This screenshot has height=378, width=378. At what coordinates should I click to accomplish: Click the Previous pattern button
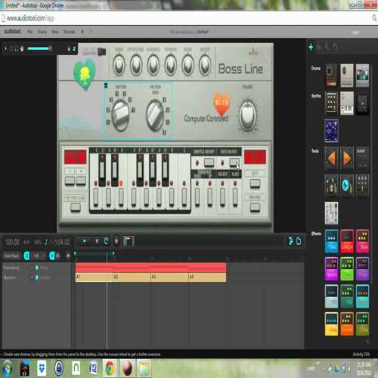point(255,207)
